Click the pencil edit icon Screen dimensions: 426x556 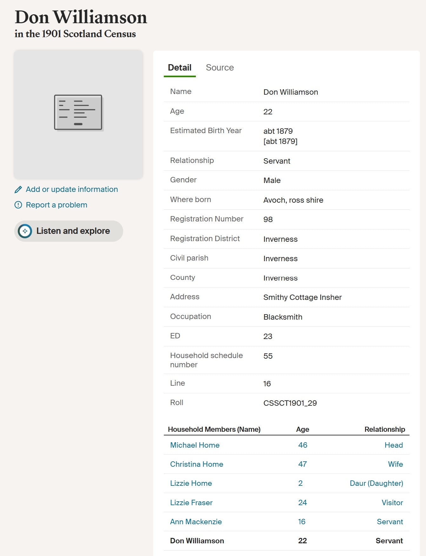(18, 190)
